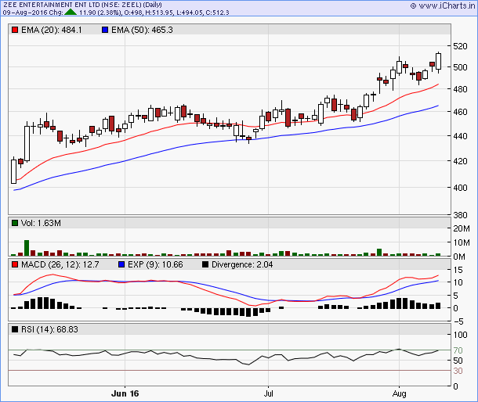Click the Jul date axis label

268,393
